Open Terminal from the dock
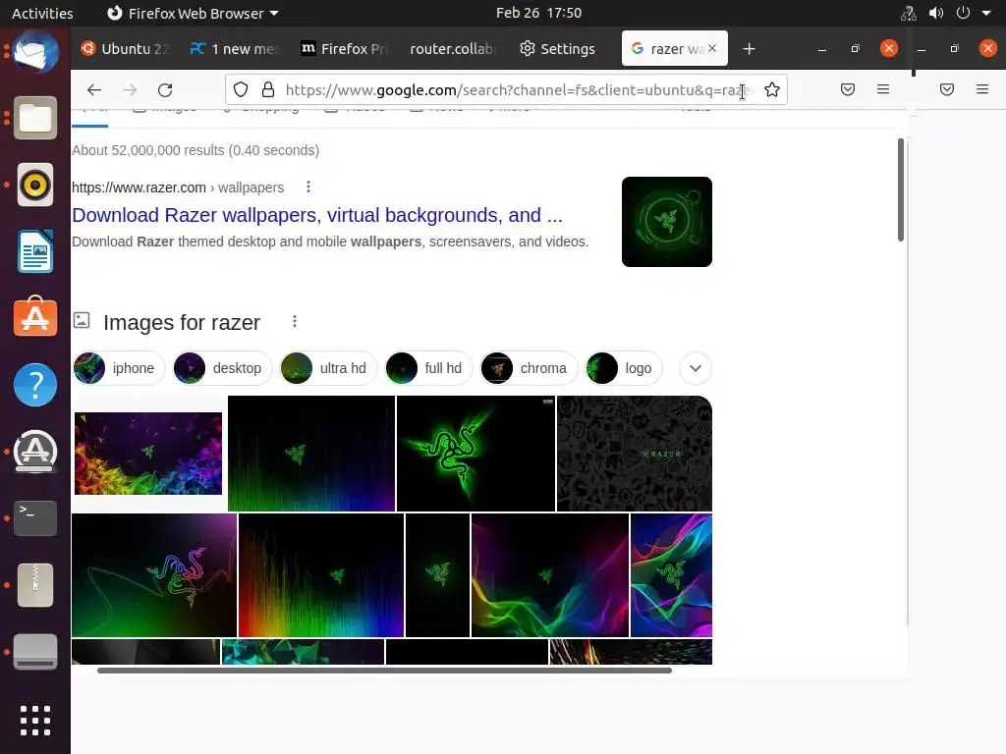The height and width of the screenshot is (754, 1006). pos(35,518)
